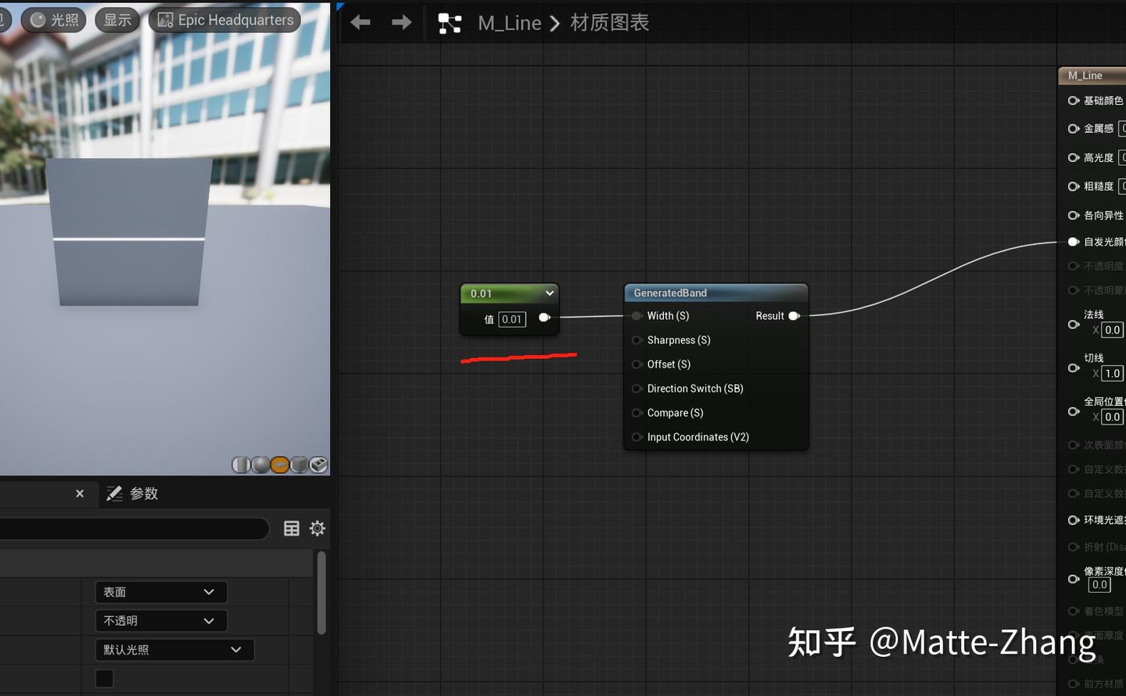Open the Epic Headquarters environment selector

click(x=224, y=20)
